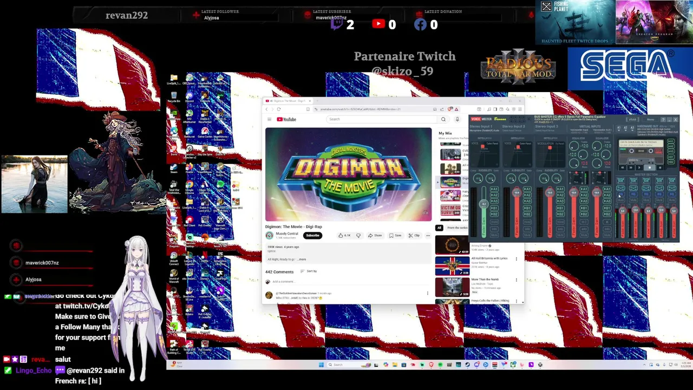Screen dimensions: 693x390
Task: Open the more actions ellipsis beside Clip
Action: coord(428,236)
